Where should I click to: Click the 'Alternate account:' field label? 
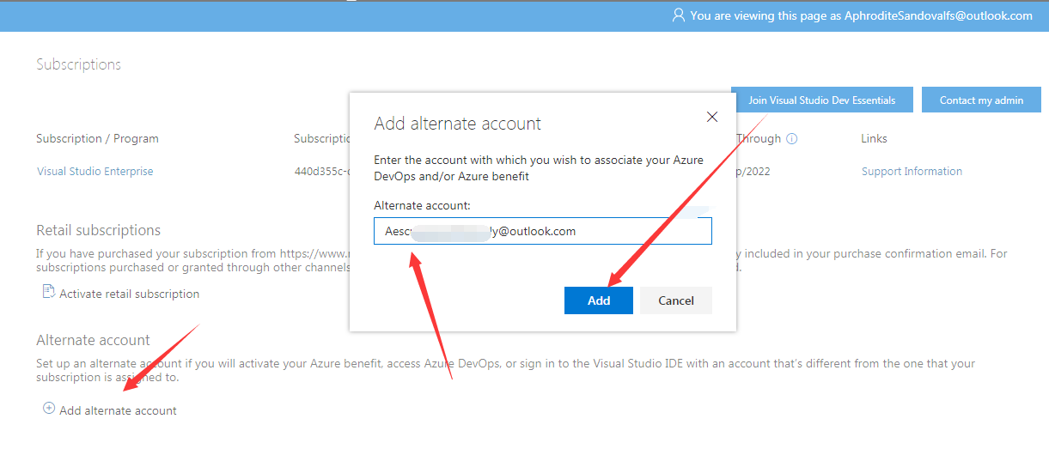coord(422,205)
